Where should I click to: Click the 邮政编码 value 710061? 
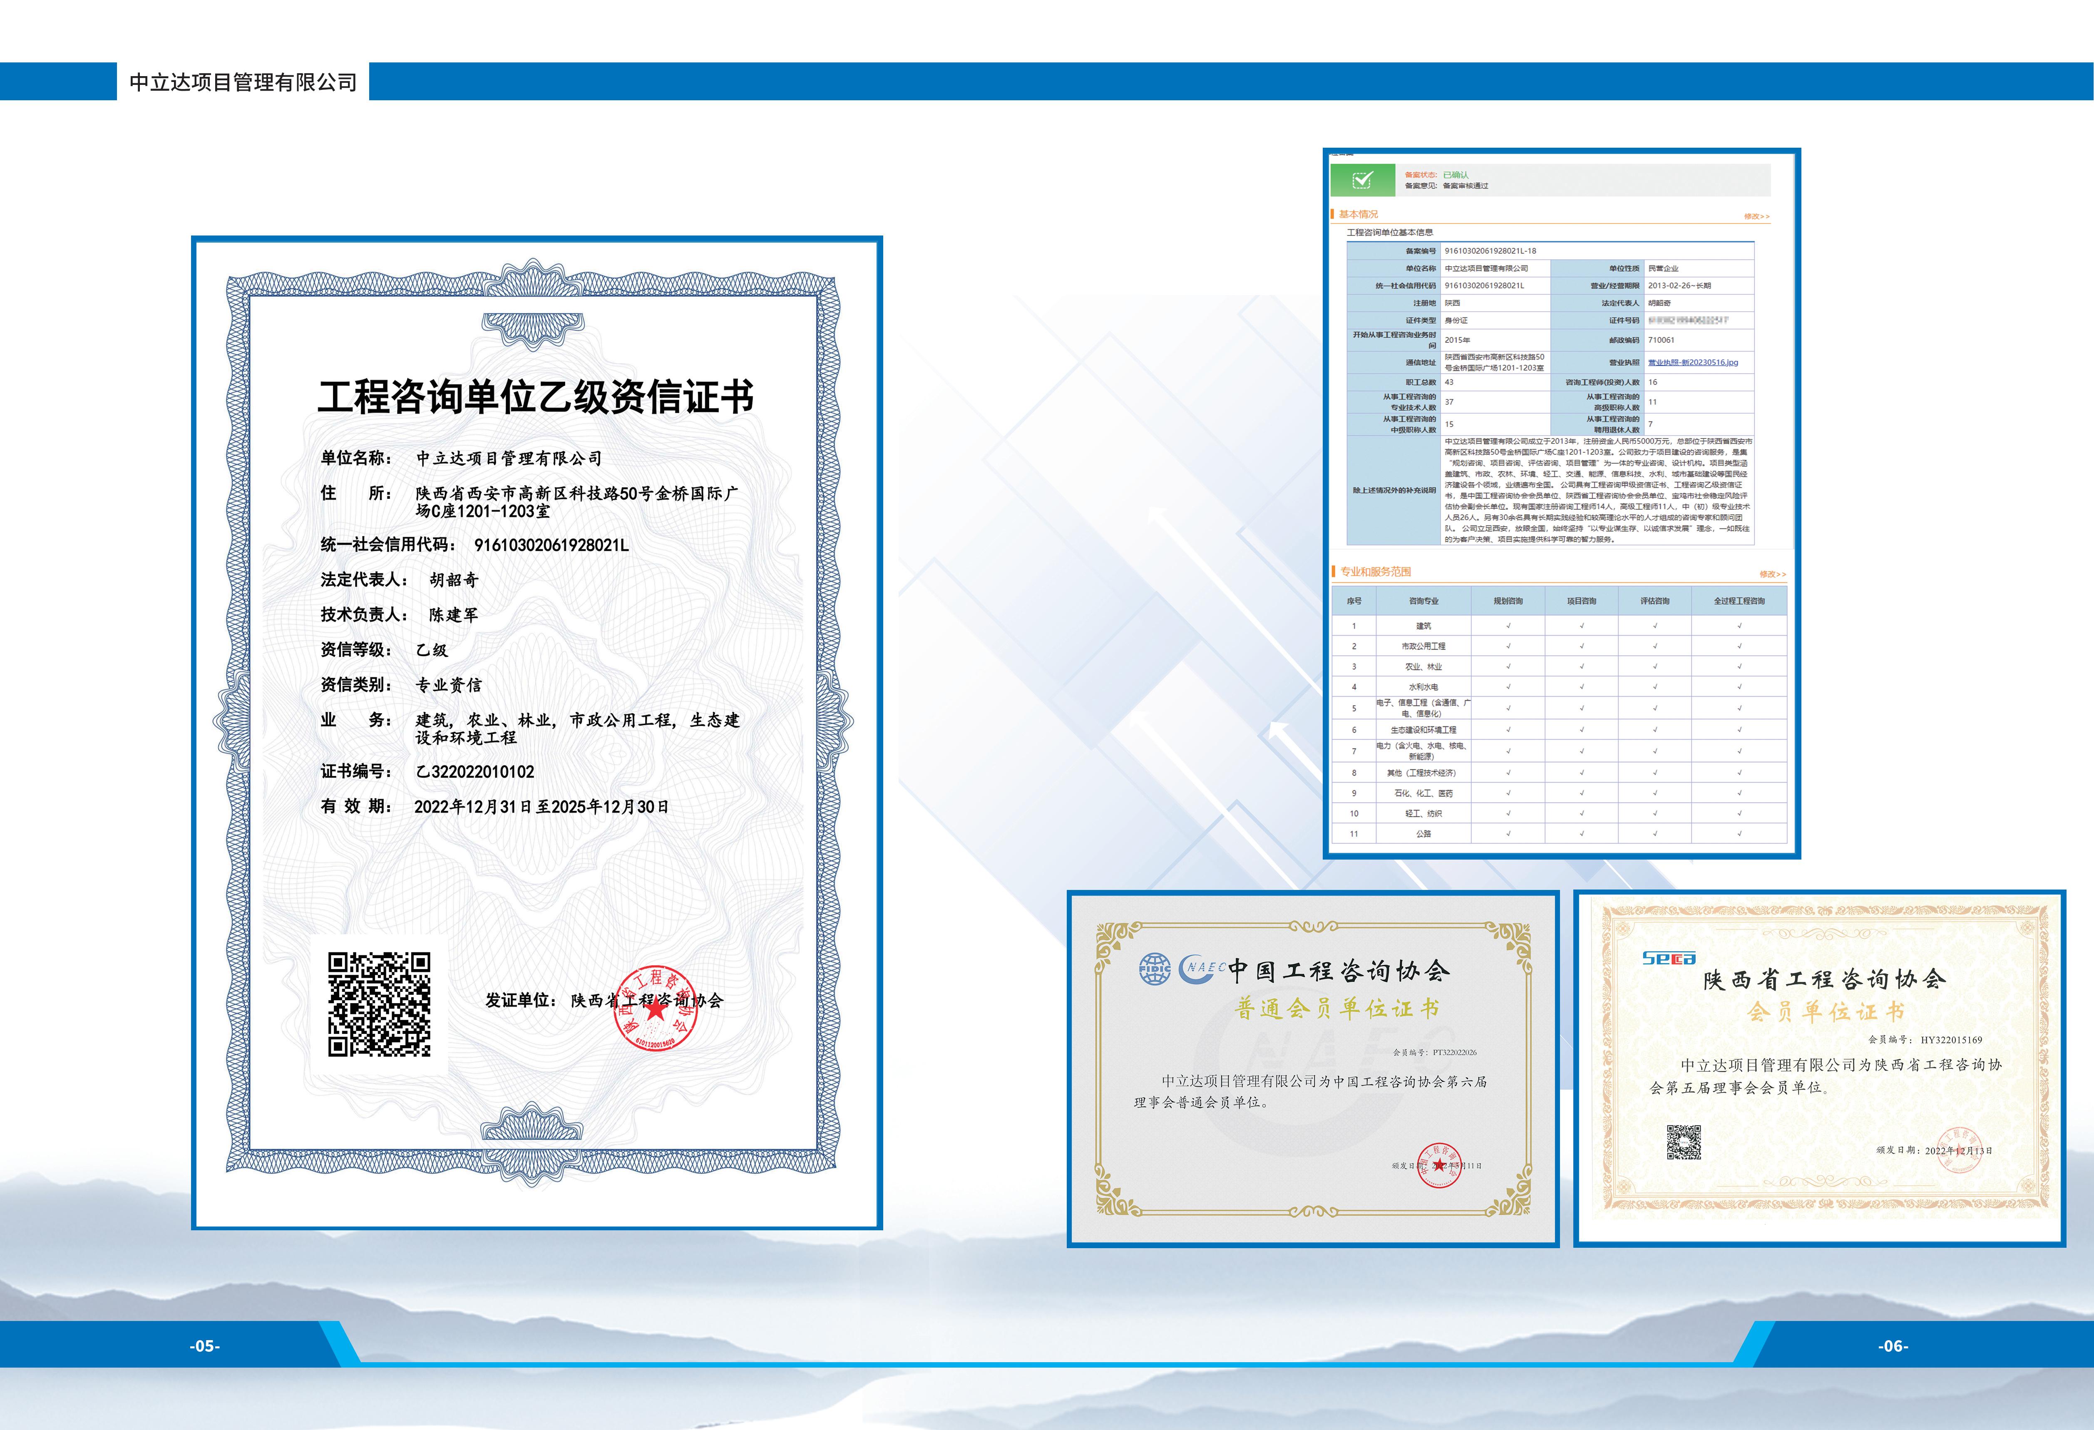[1662, 340]
